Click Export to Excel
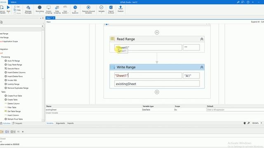Screen dimensions: 264x148 click(111, 9)
